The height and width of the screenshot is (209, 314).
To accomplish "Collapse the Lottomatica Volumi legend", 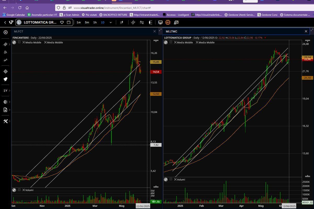I will click(x=171, y=179).
